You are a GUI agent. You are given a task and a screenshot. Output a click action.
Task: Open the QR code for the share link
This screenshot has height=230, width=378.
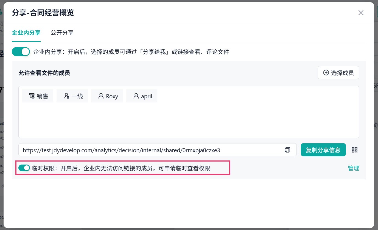355,150
